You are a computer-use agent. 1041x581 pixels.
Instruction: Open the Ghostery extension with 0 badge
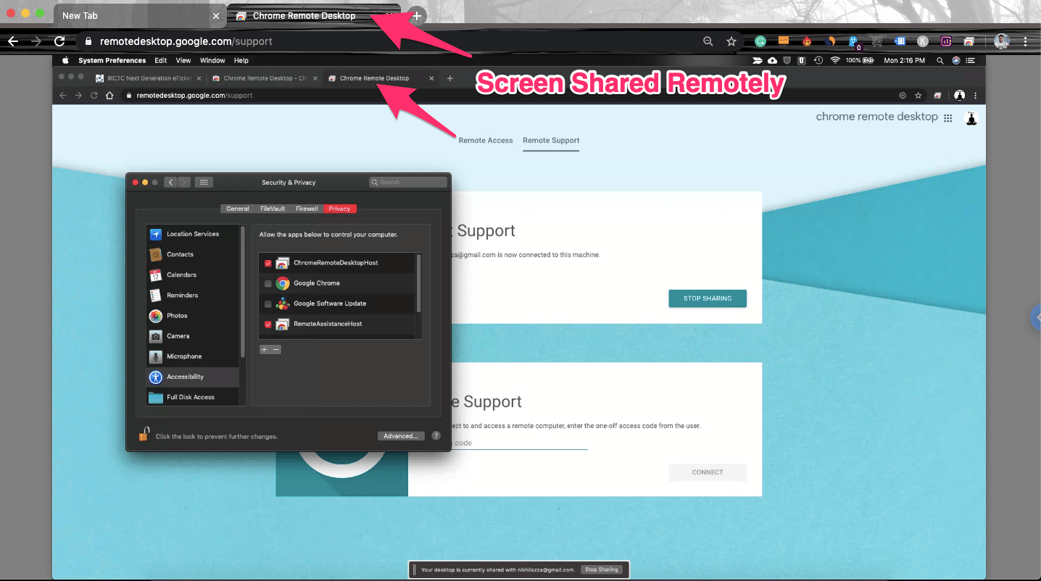[x=853, y=42]
